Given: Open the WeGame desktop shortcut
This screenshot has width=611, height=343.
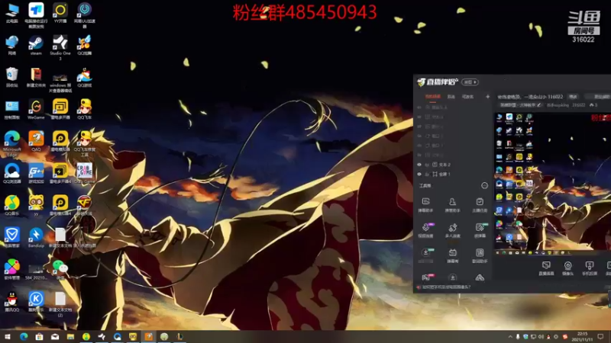Looking at the screenshot, I should [x=36, y=109].
